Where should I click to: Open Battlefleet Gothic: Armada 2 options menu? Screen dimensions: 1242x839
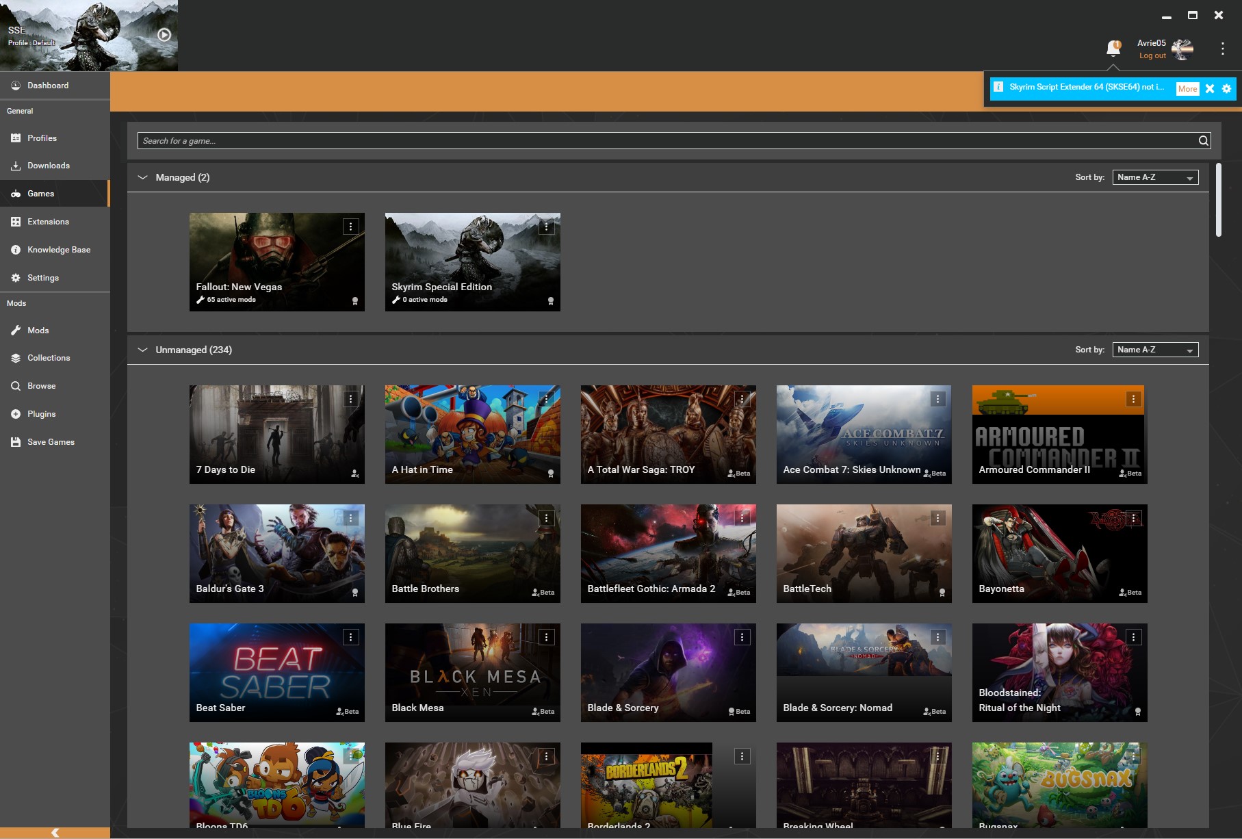pyautogui.click(x=742, y=518)
